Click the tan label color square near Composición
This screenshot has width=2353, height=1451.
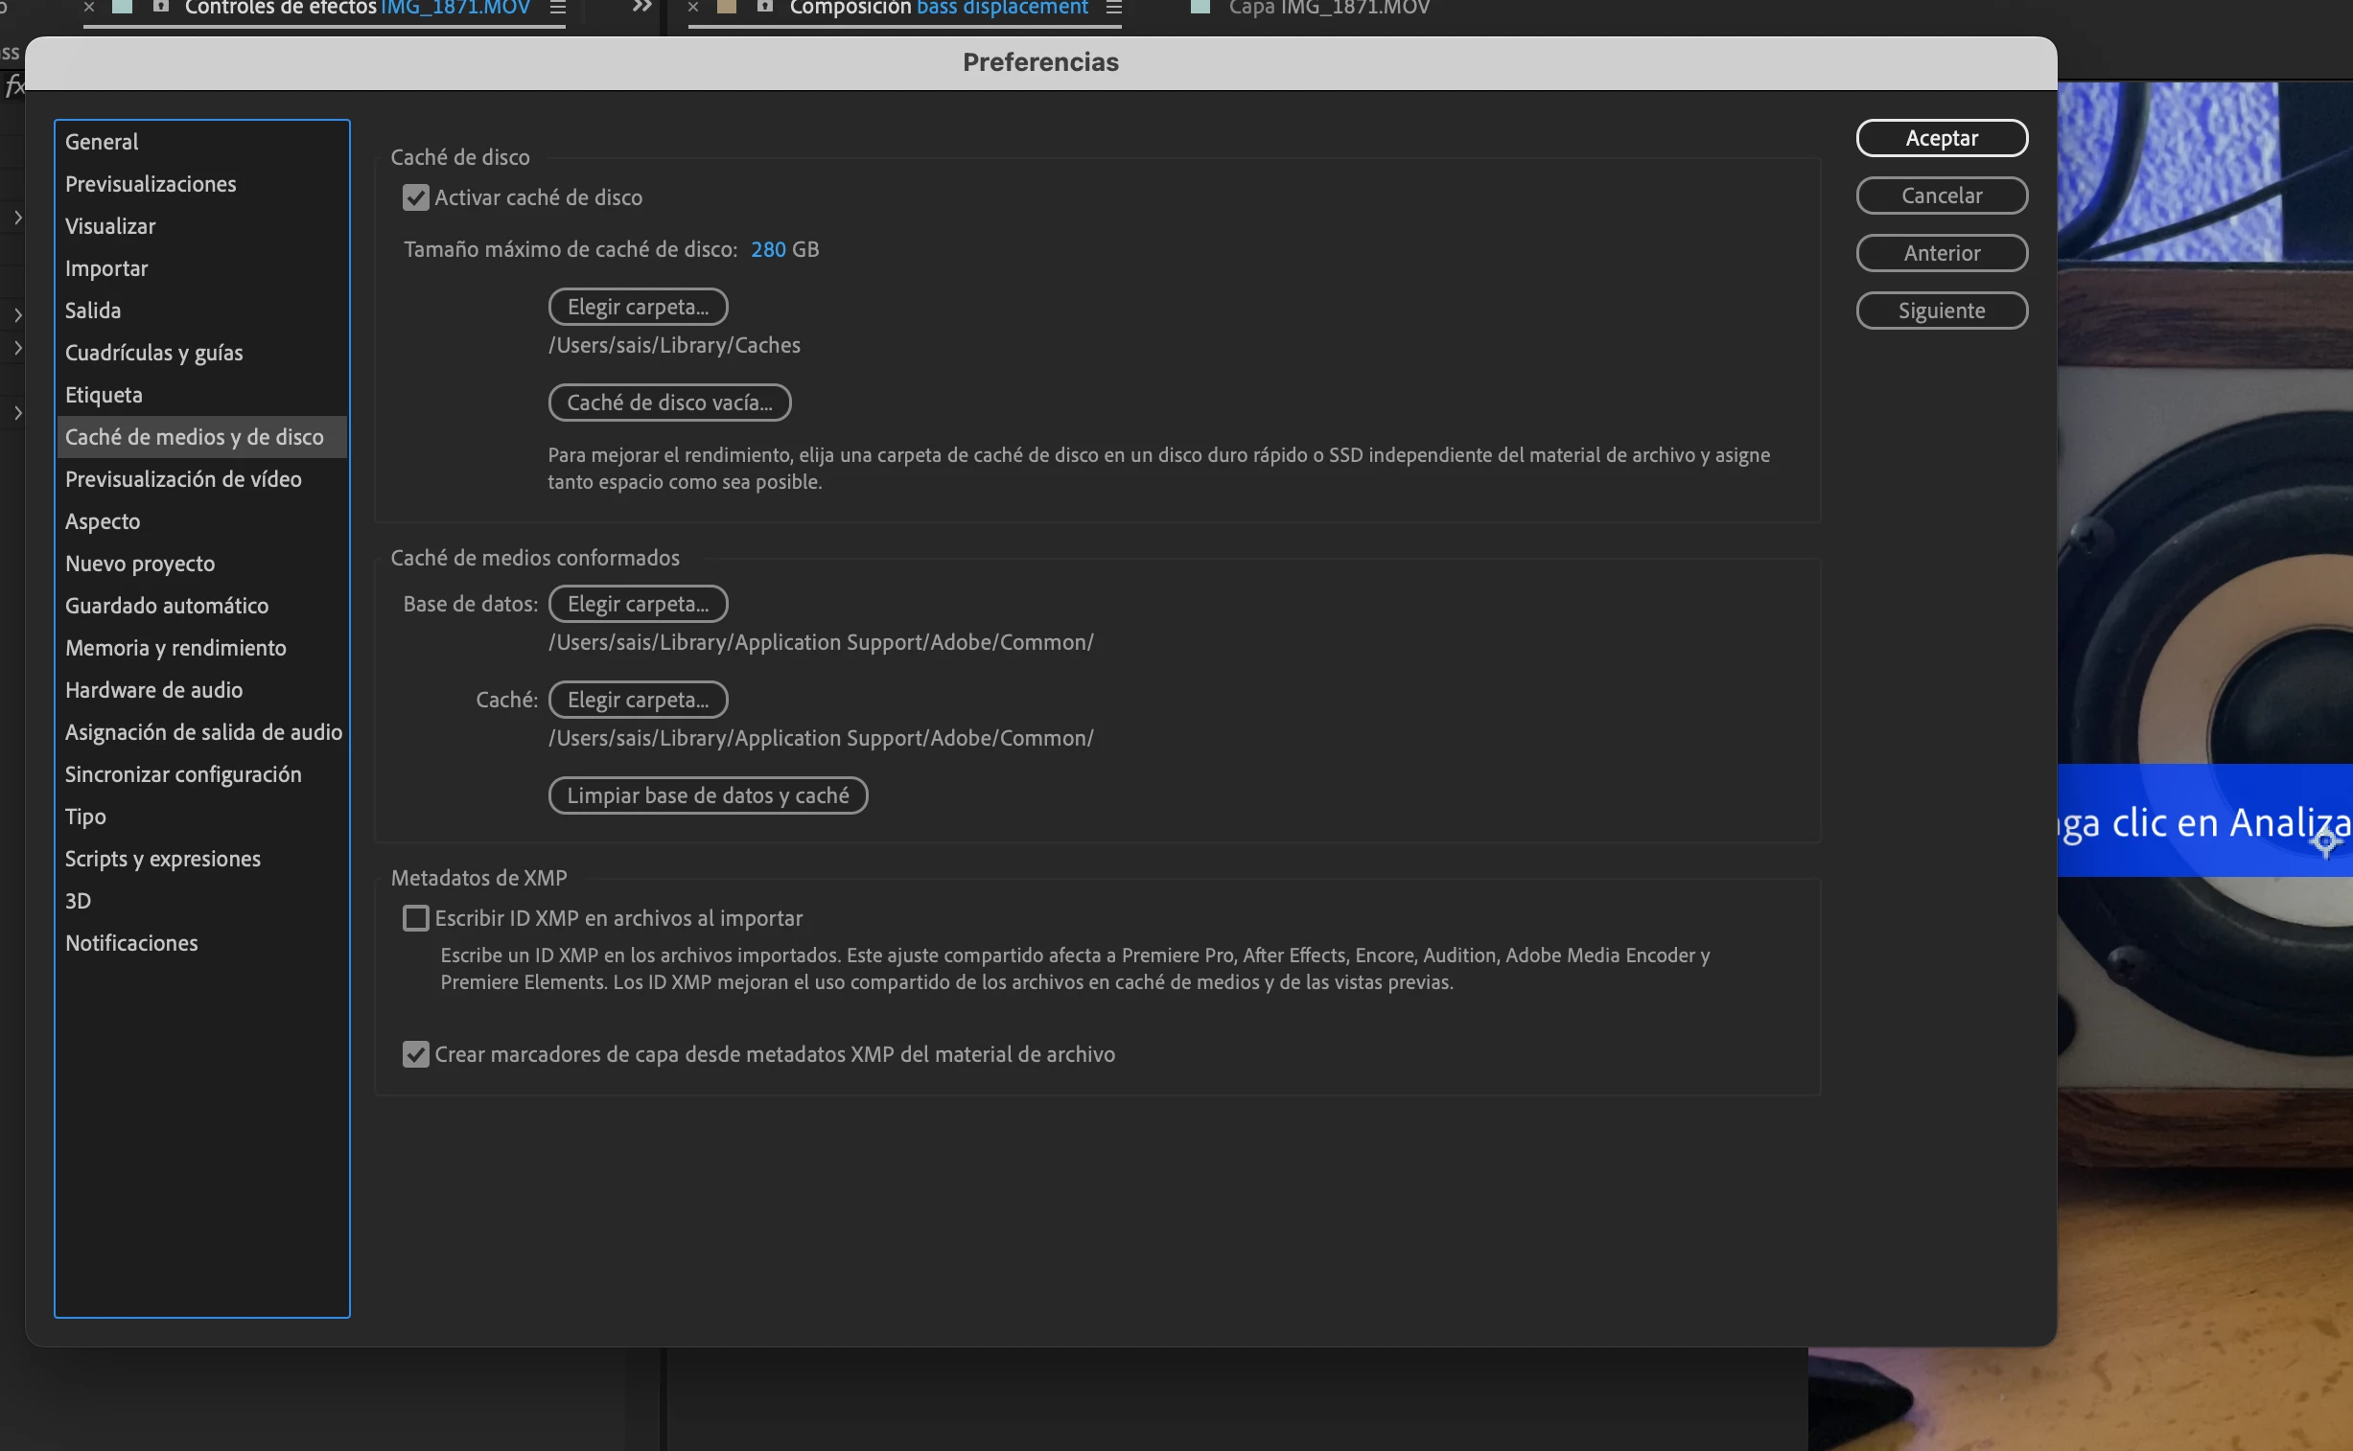pyautogui.click(x=727, y=7)
